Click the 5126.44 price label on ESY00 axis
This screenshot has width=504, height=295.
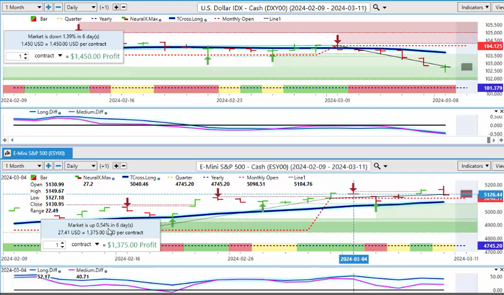click(x=491, y=195)
